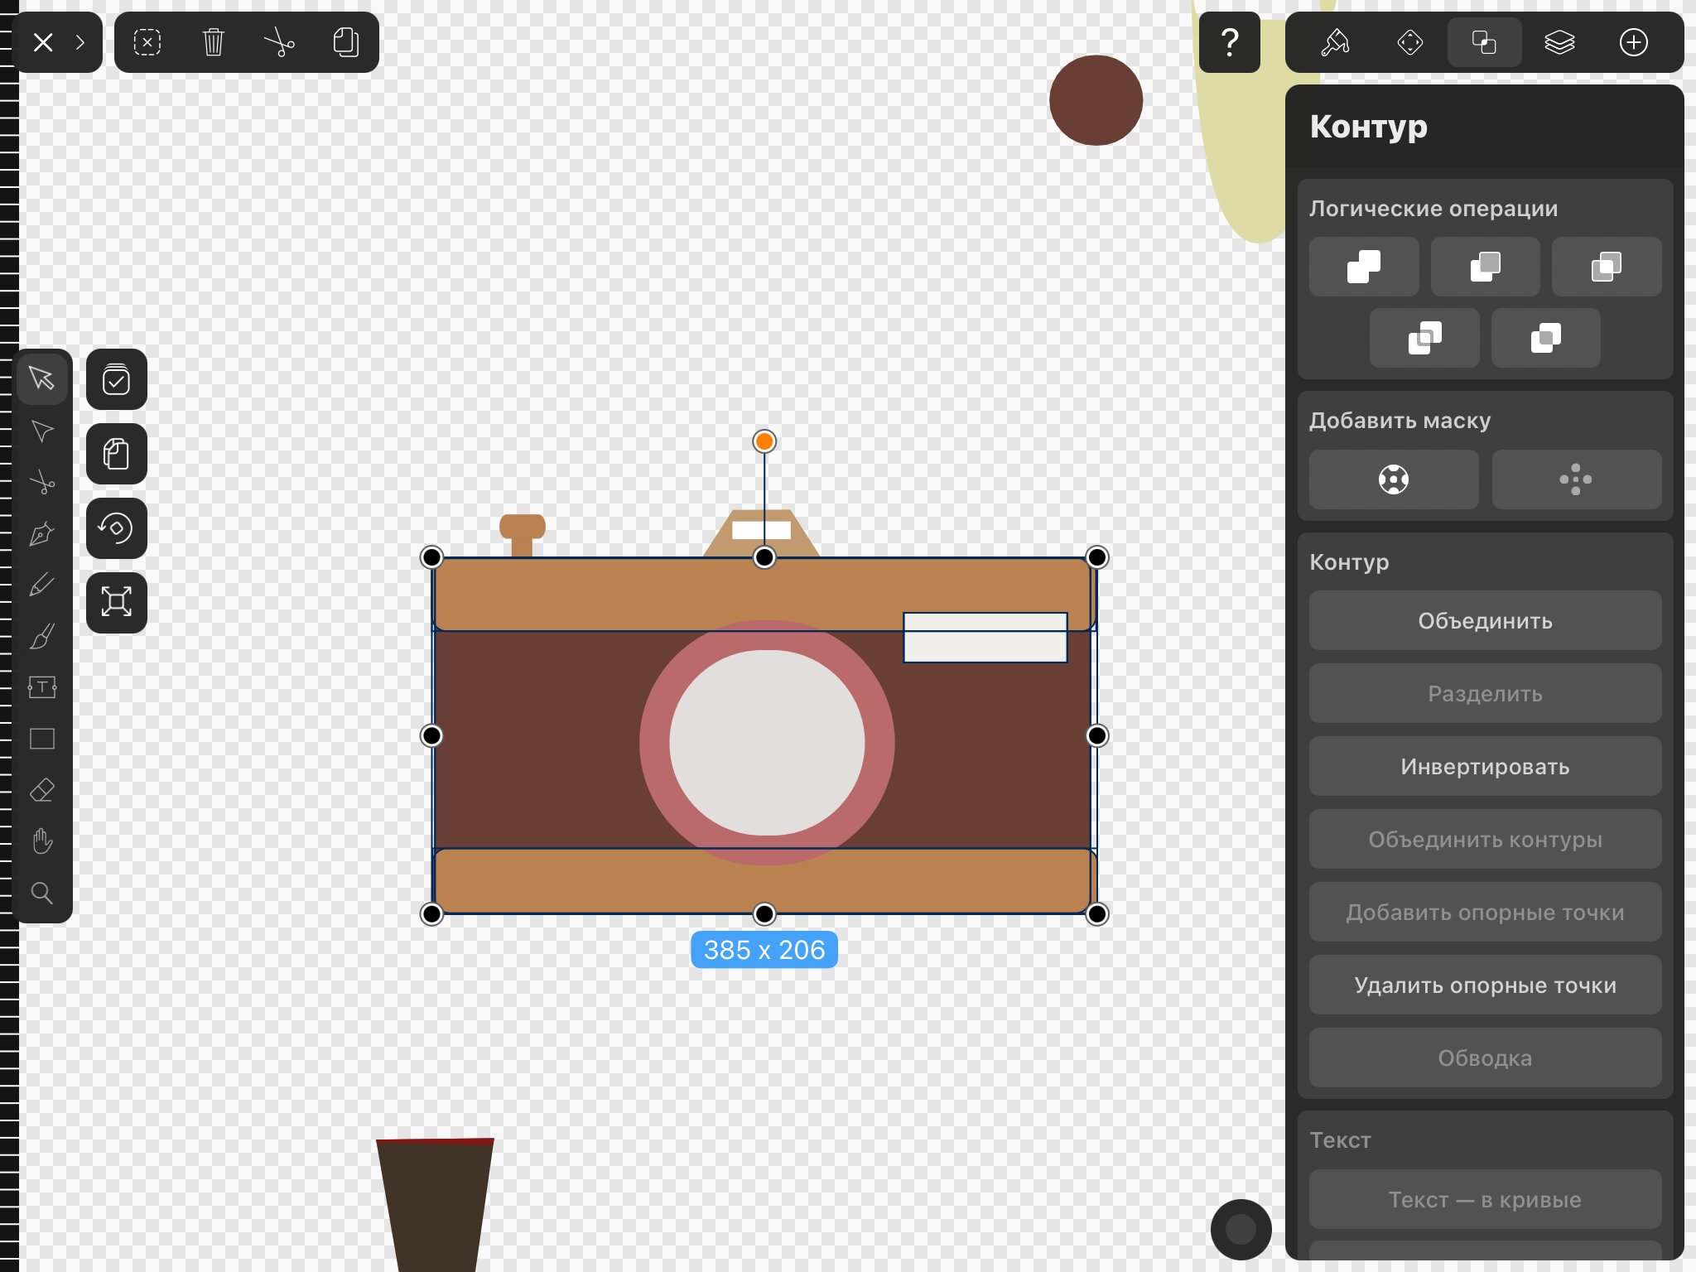Select the Scissors tool in left toolbar

pos(42,483)
